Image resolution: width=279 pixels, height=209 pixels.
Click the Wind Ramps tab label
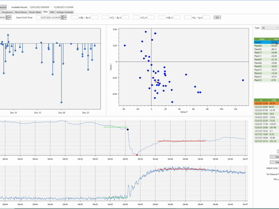coord(20,11)
